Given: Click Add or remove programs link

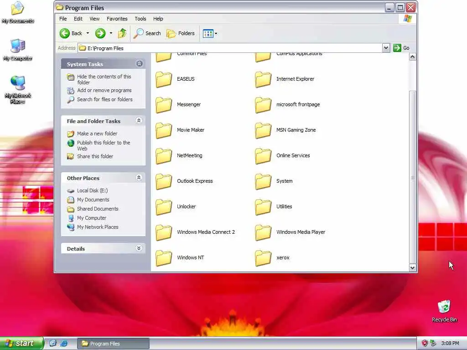Looking at the screenshot, I should point(104,90).
